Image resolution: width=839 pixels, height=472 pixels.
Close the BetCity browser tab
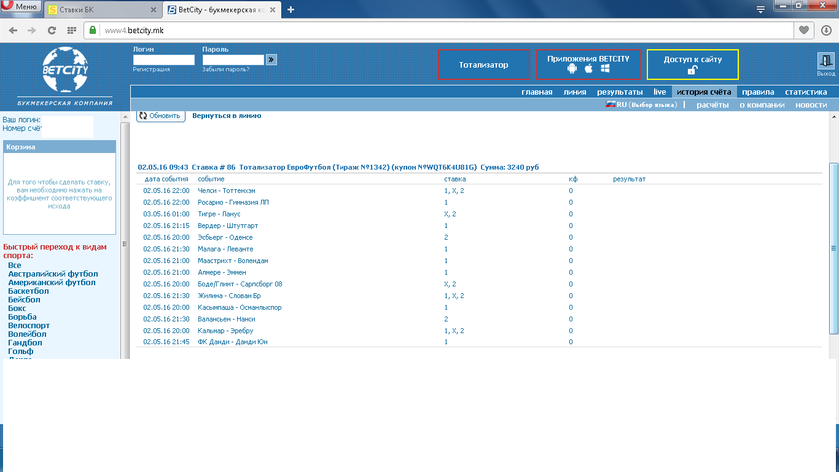pos(273,10)
